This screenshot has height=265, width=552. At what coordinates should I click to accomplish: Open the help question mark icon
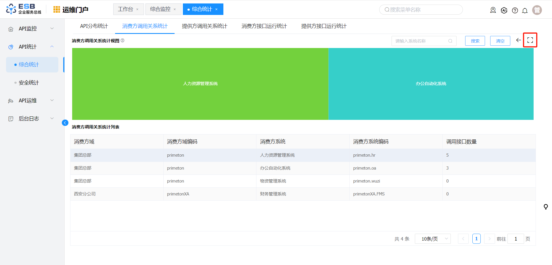coord(515,11)
